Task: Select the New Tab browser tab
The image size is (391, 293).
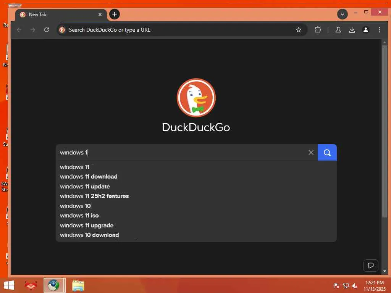Action: pyautogui.click(x=61, y=14)
